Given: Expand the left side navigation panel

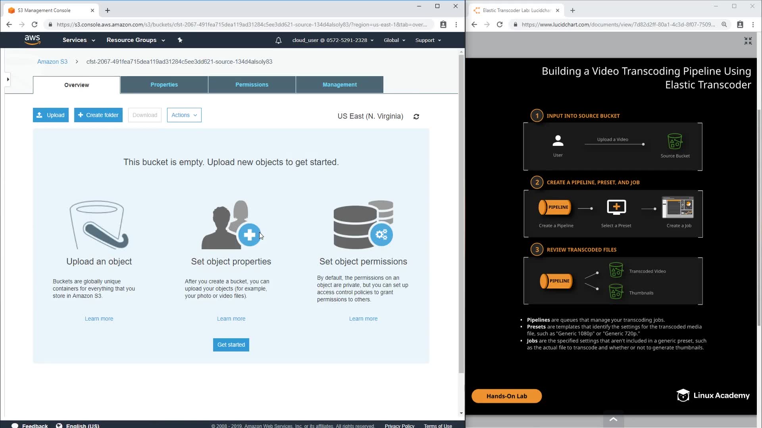Looking at the screenshot, I should (x=8, y=79).
